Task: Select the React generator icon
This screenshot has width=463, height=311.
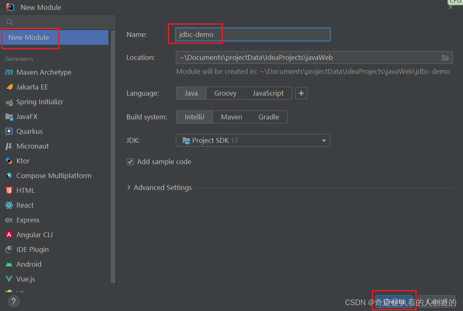Action: point(9,205)
